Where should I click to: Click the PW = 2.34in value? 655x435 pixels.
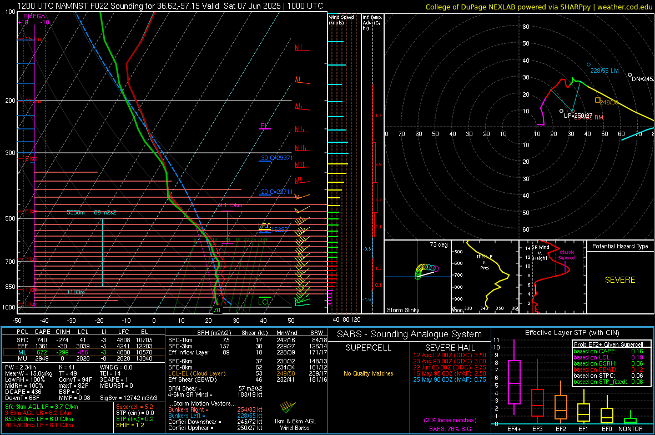pyautogui.click(x=21, y=367)
